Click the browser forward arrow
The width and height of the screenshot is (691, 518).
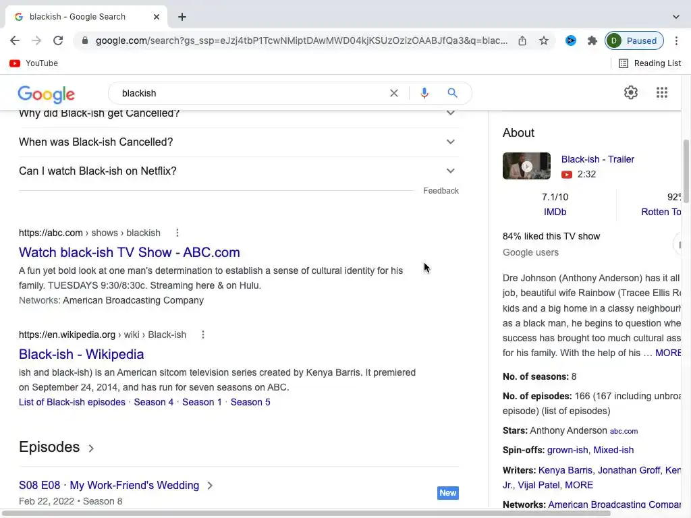(x=36, y=40)
